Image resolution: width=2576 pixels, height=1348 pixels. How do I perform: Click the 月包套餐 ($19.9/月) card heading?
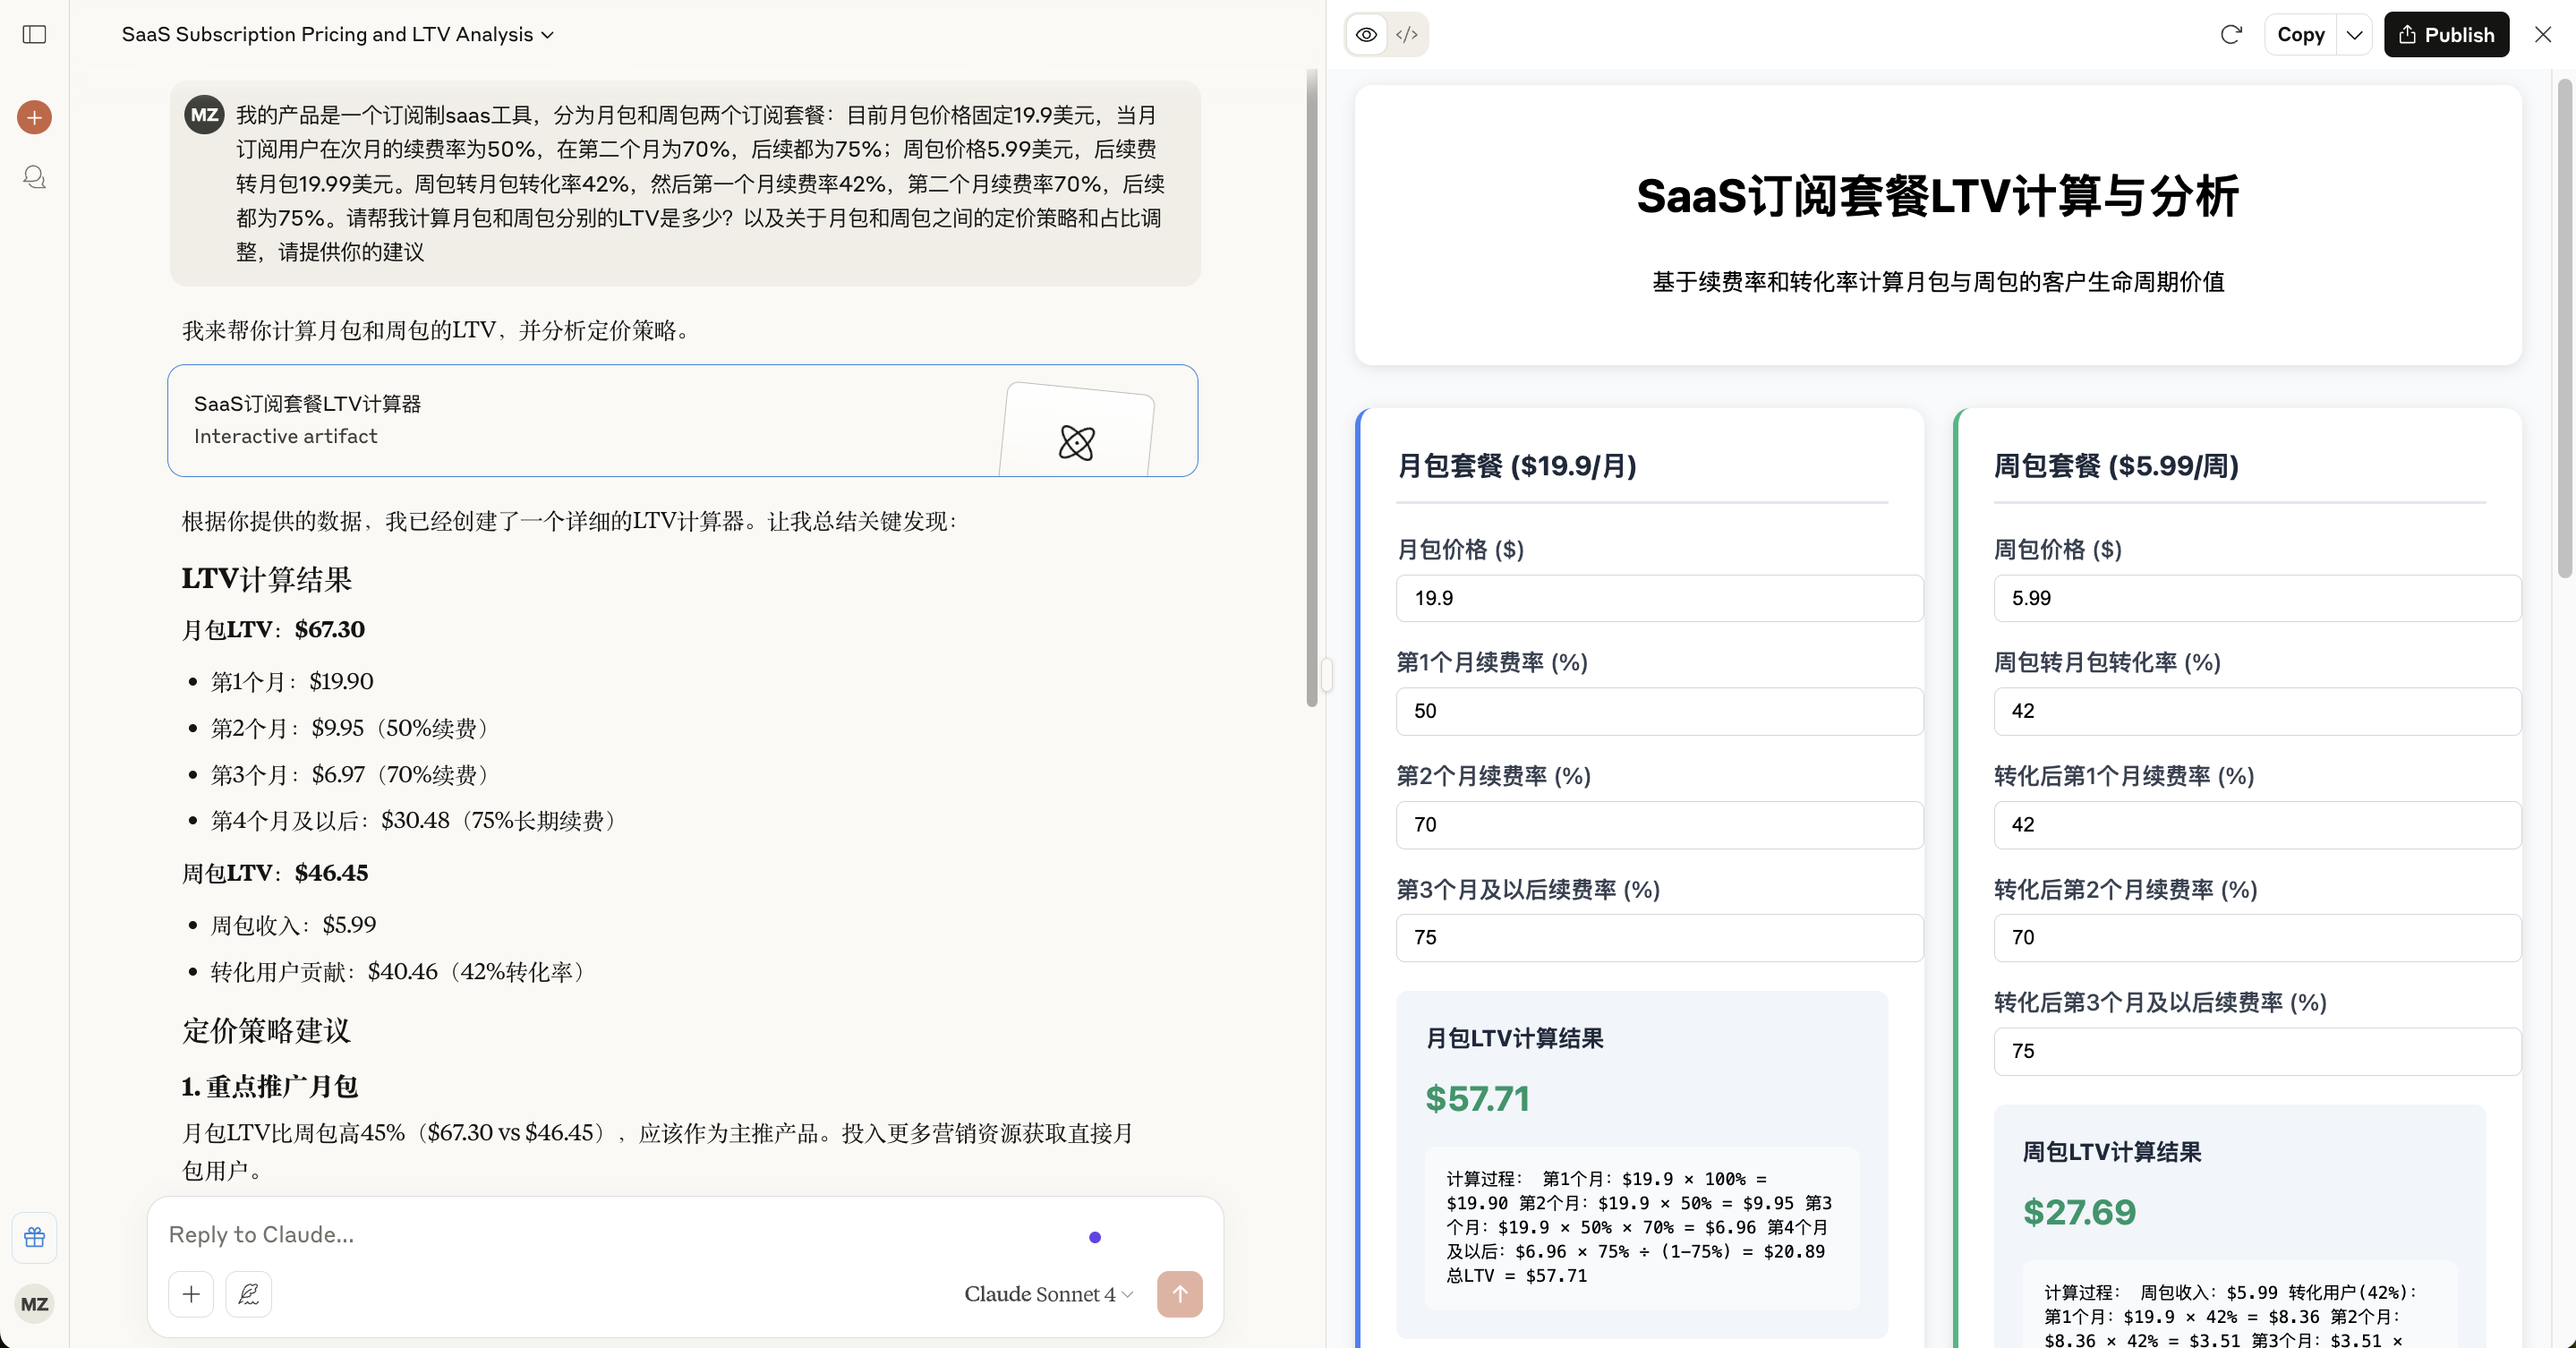[x=1516, y=466]
